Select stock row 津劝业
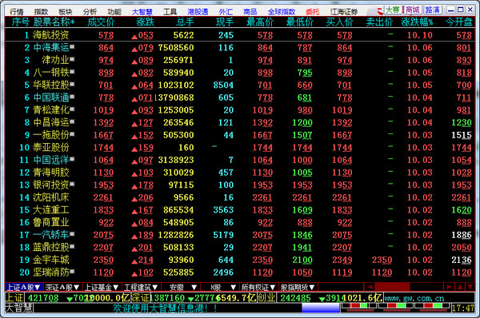Viewport: 480px width, 318px height. (x=240, y=60)
